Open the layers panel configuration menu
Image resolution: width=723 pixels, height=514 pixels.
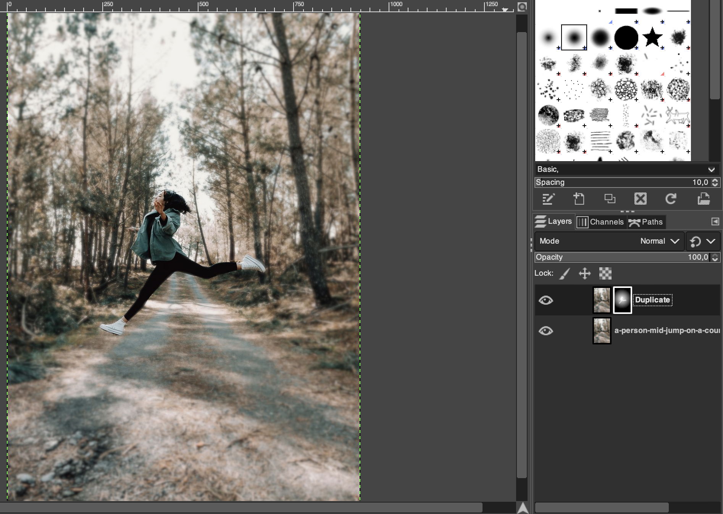point(715,221)
